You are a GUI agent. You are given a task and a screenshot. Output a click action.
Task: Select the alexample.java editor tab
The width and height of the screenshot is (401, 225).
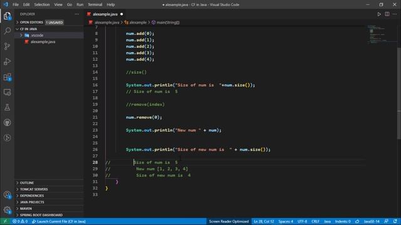[x=105, y=14]
